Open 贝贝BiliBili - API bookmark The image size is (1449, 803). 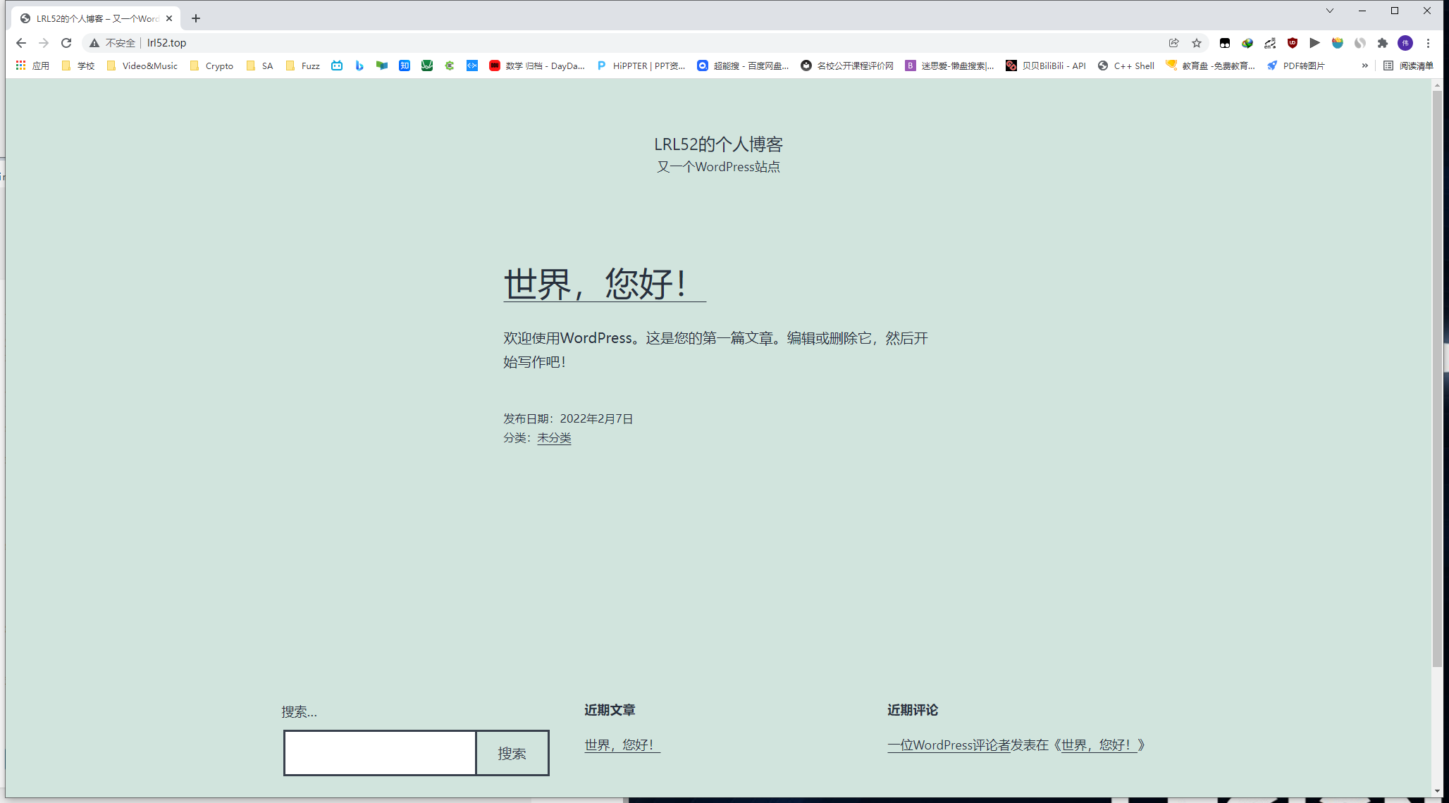[1046, 66]
